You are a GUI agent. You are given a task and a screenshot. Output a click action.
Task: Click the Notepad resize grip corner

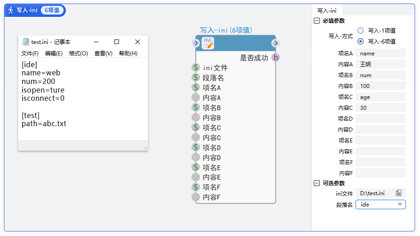[145, 148]
